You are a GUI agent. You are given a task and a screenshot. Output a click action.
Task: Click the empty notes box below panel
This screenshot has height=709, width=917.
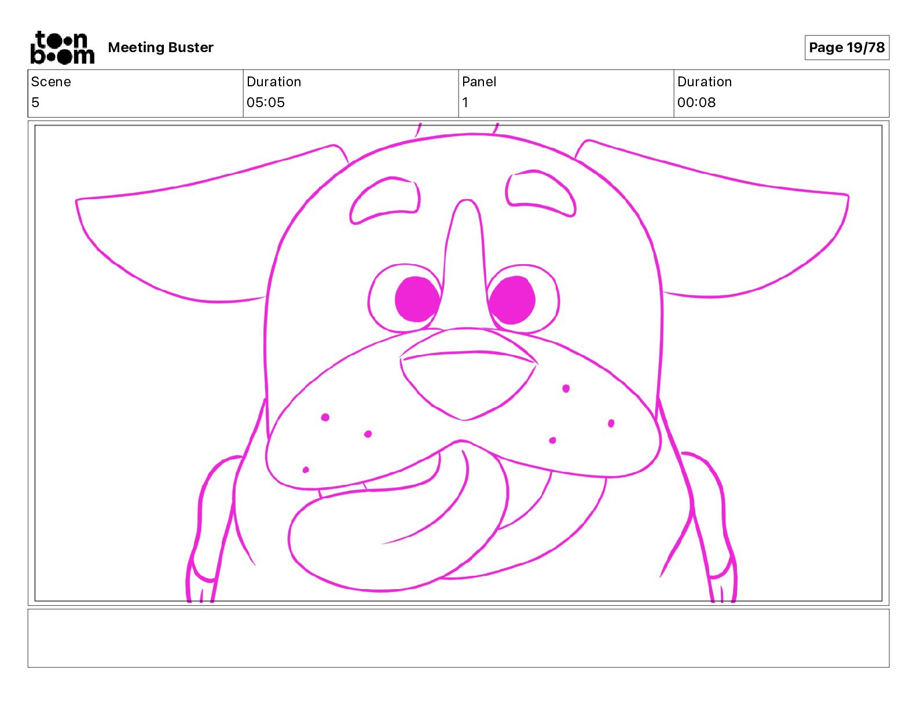[x=458, y=638]
